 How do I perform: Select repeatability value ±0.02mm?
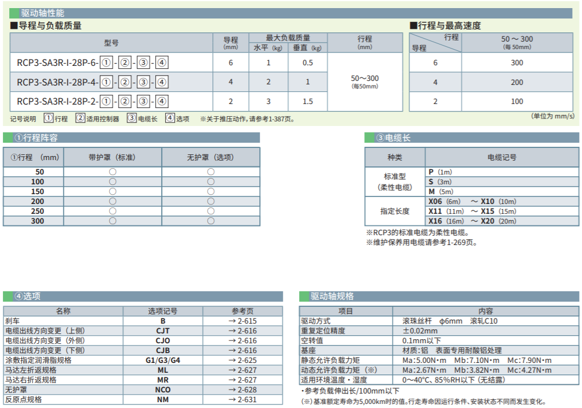click(x=420, y=331)
